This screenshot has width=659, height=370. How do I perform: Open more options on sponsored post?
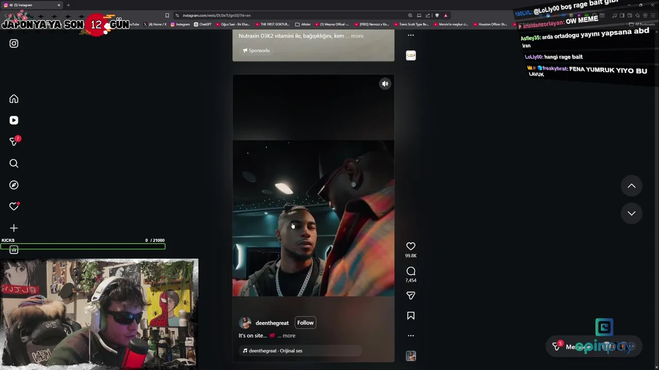[411, 35]
